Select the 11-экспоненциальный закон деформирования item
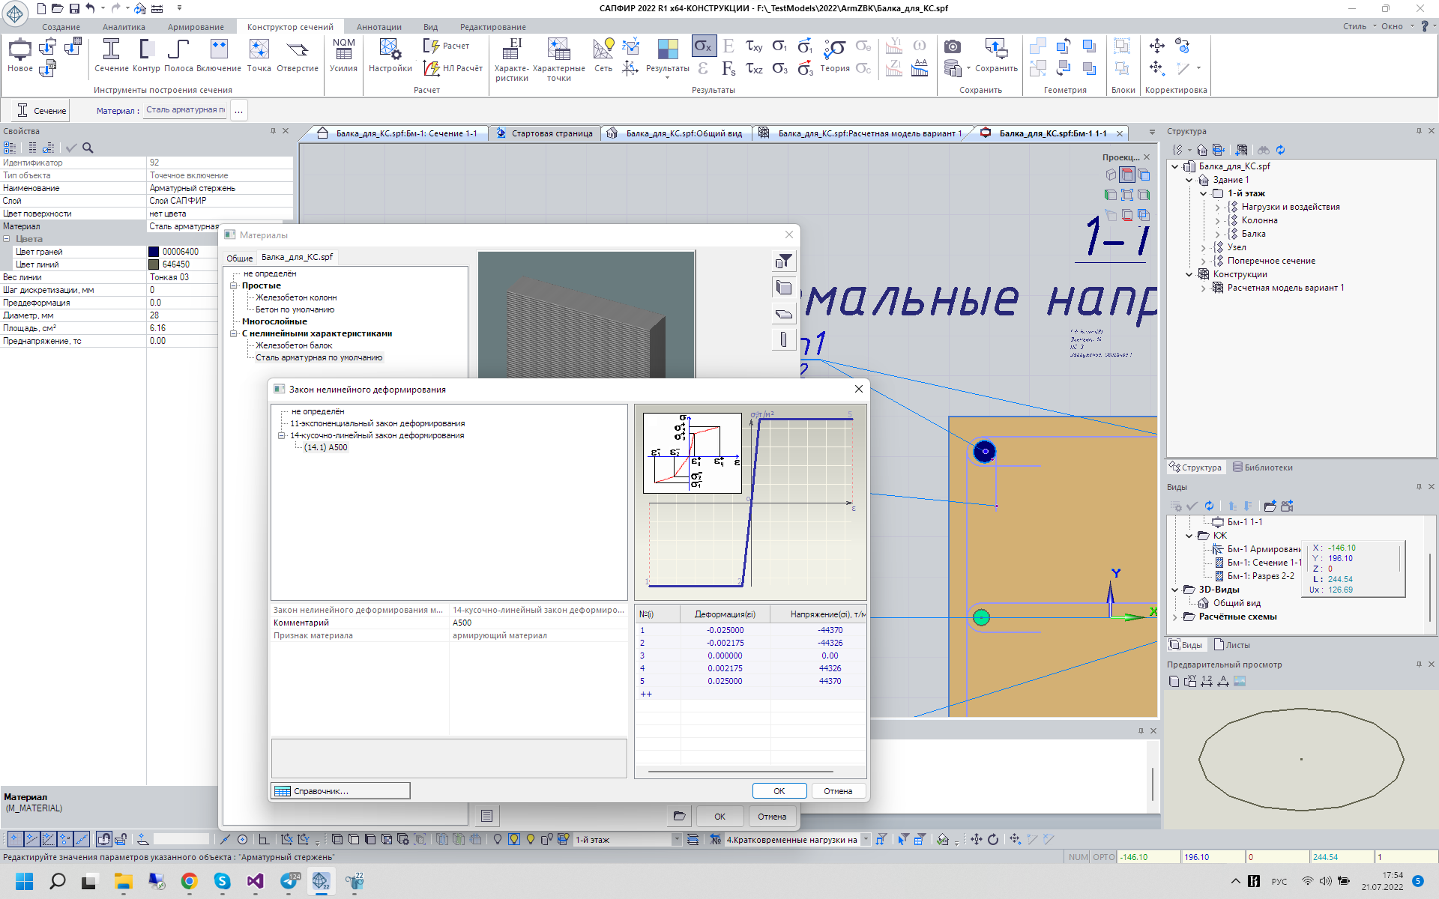This screenshot has width=1439, height=899. [x=377, y=423]
